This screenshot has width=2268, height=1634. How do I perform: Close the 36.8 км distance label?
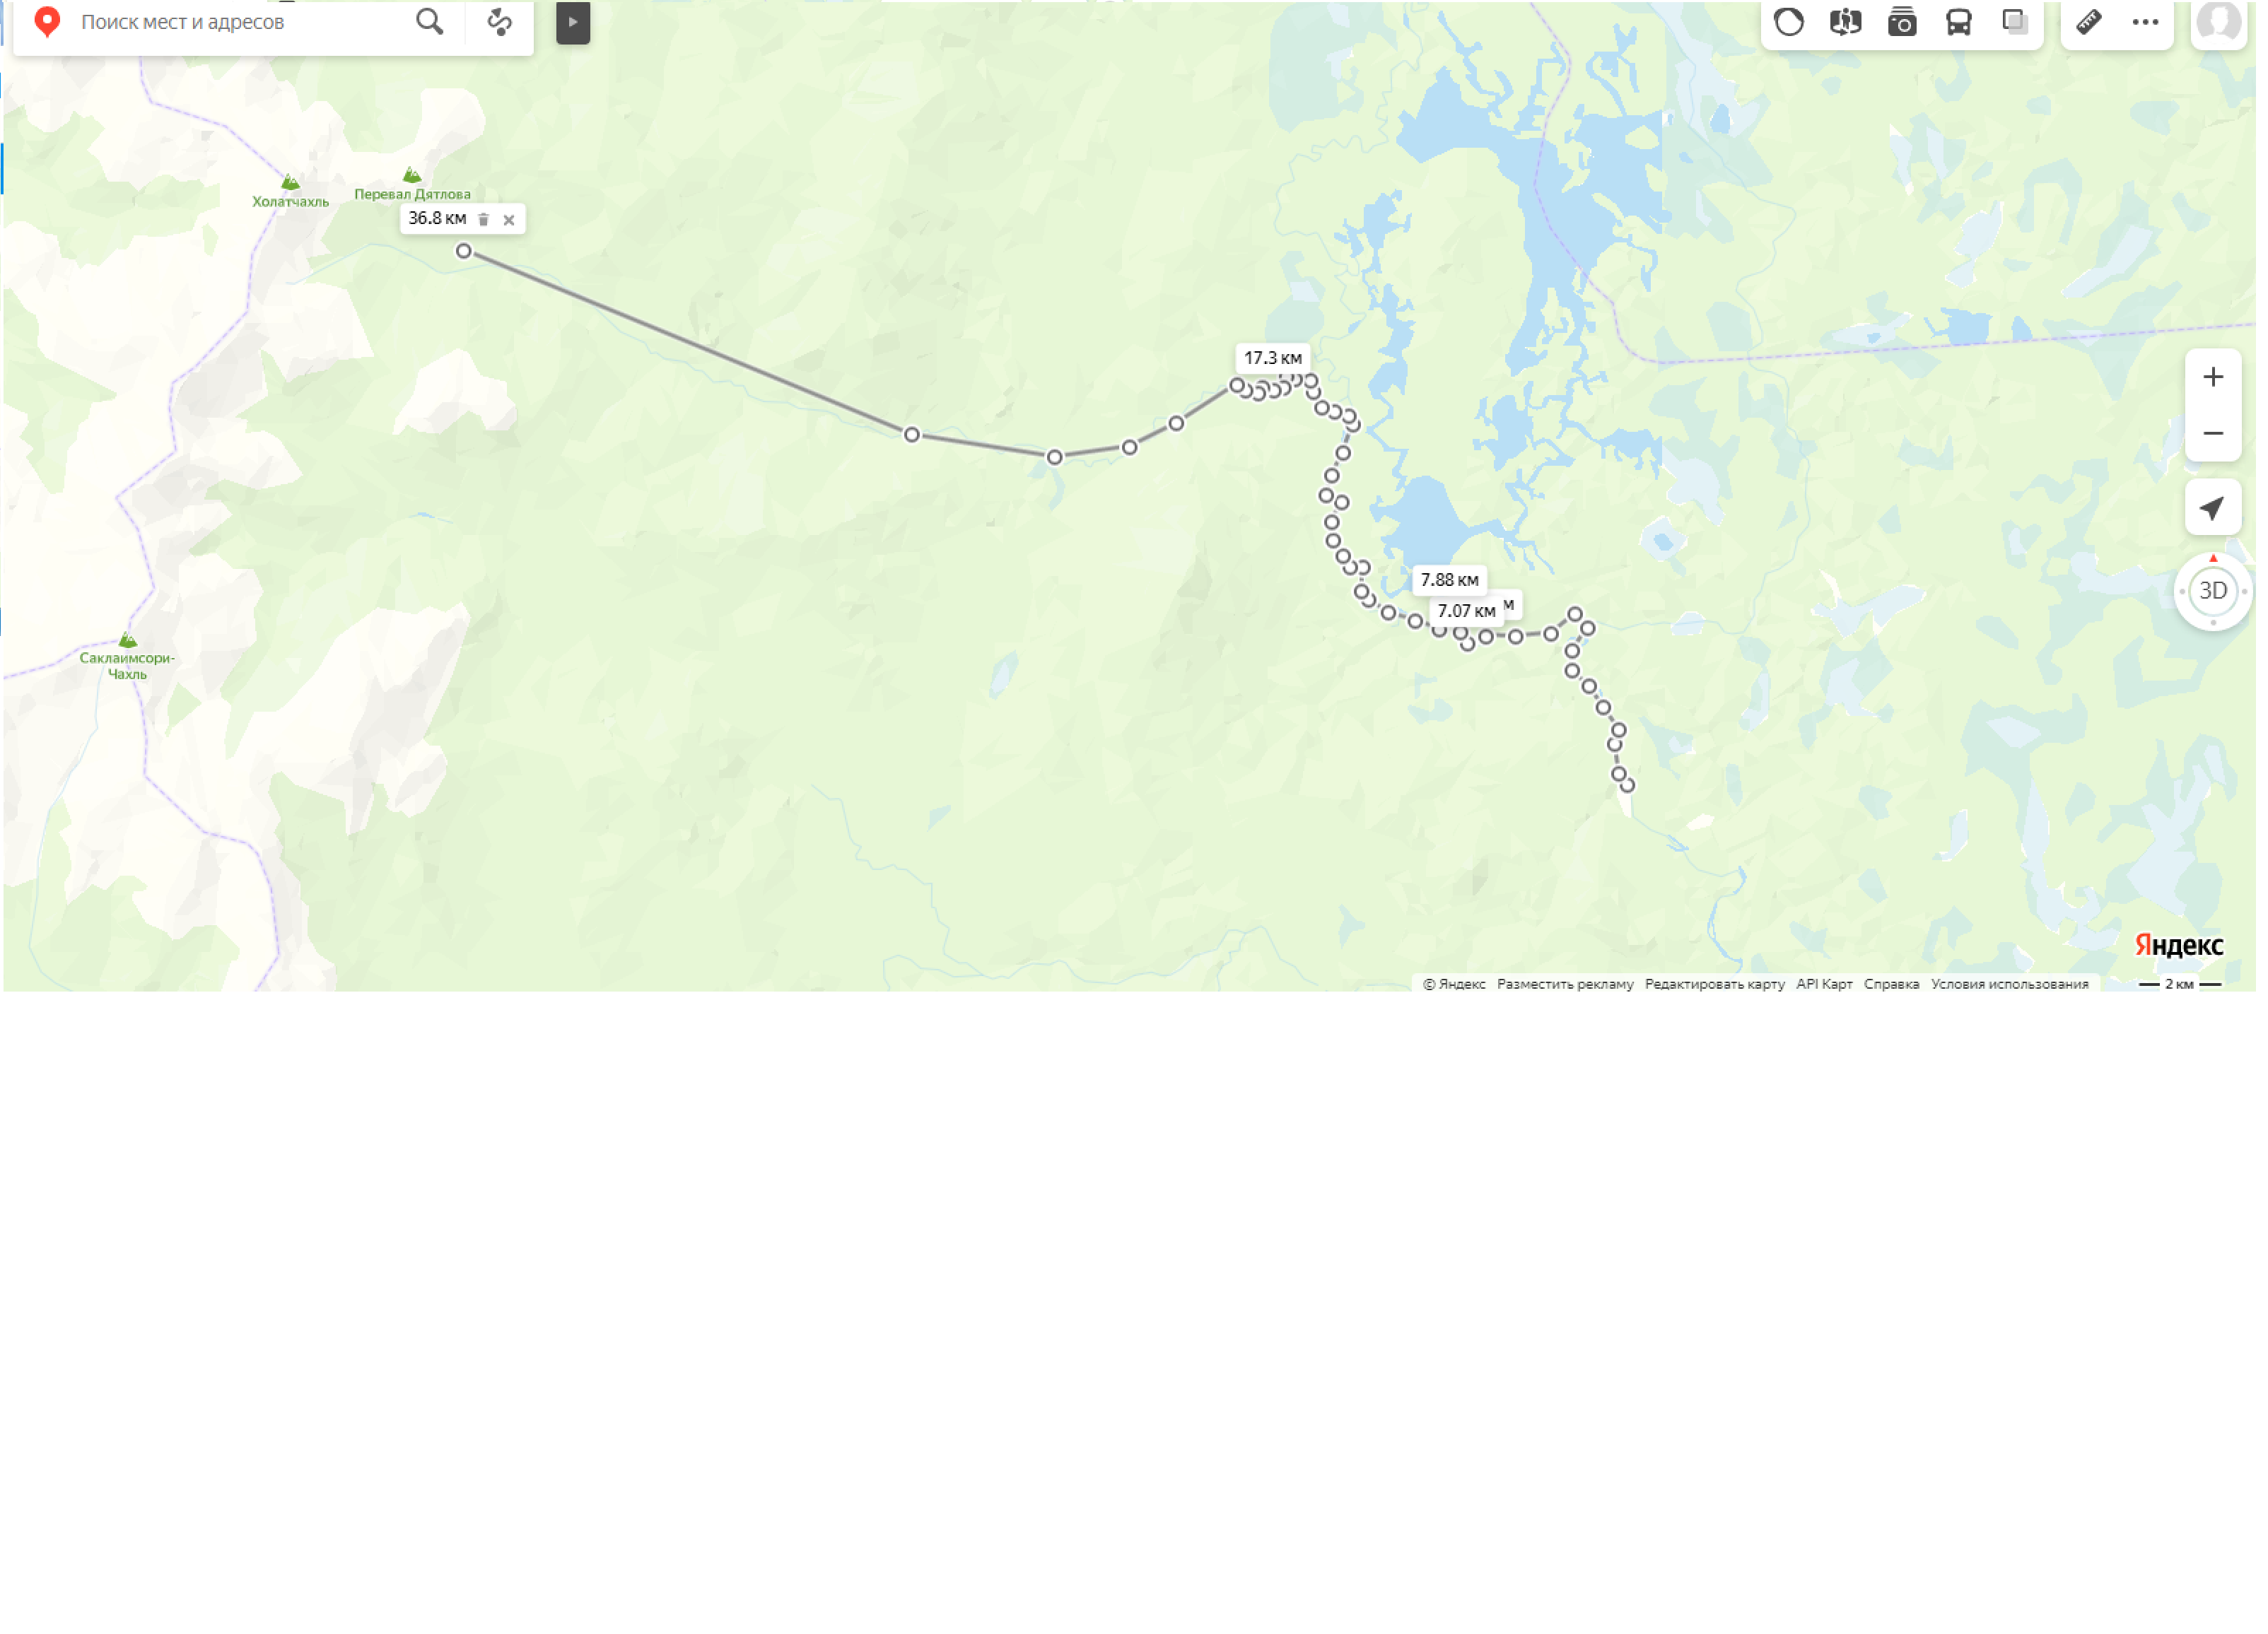(x=509, y=220)
